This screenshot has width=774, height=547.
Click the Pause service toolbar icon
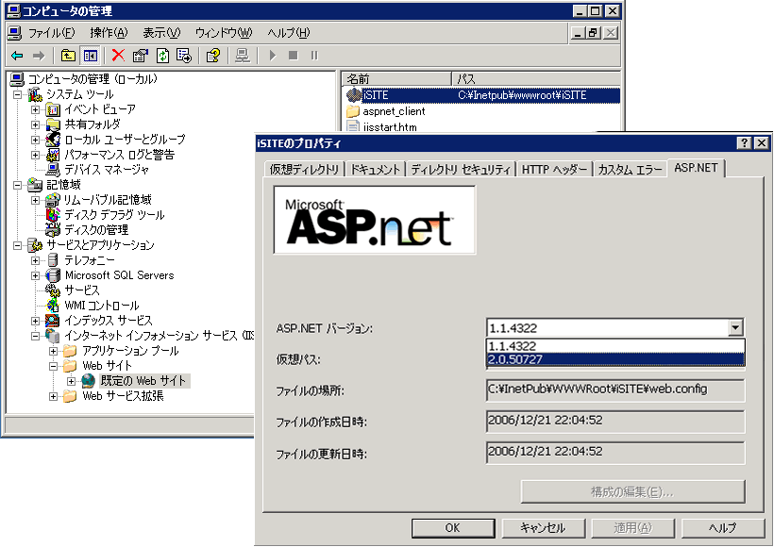[x=314, y=56]
